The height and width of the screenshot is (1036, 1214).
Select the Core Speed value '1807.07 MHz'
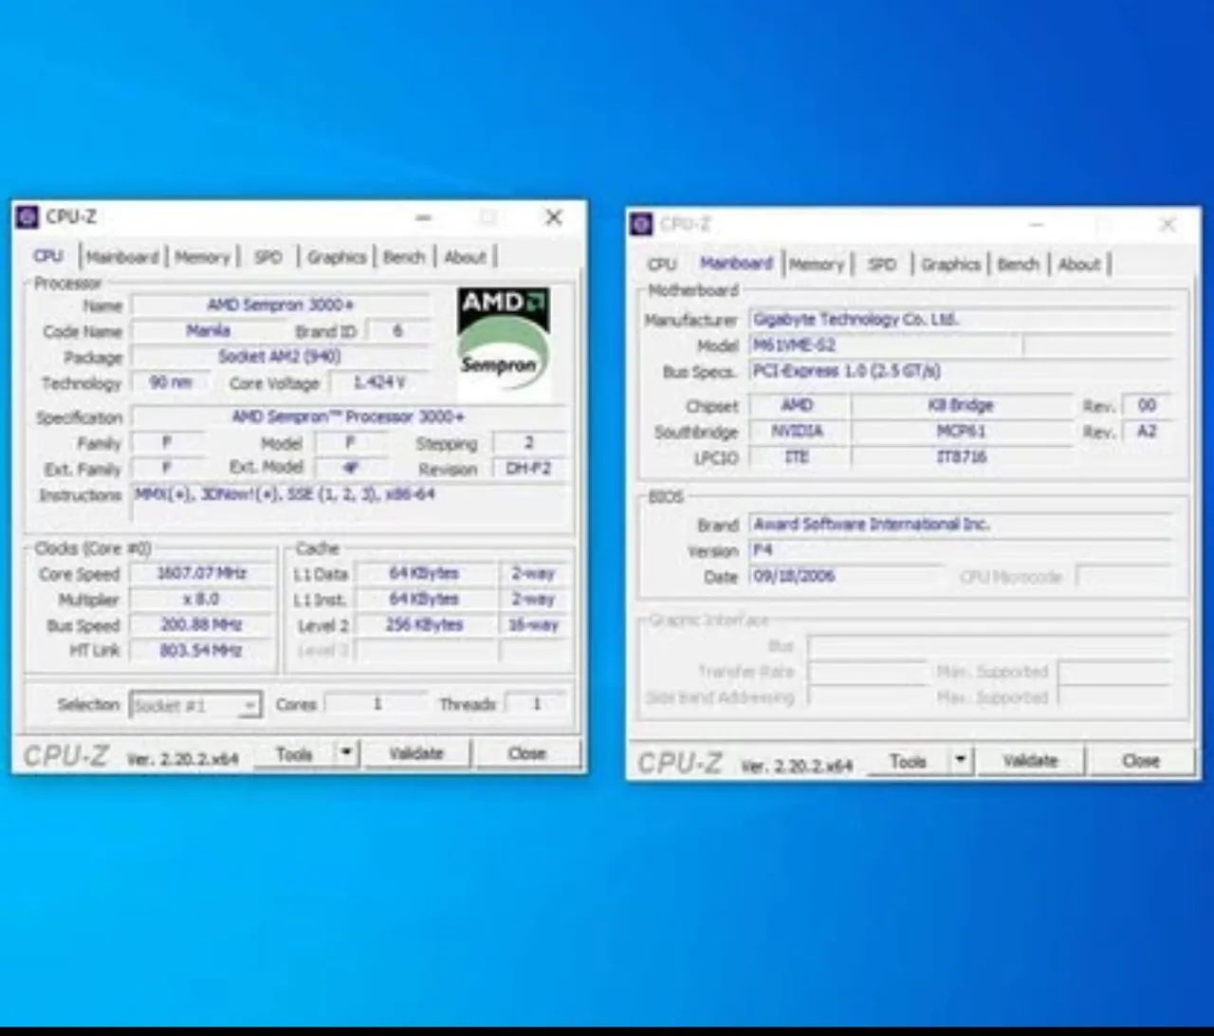click(201, 573)
